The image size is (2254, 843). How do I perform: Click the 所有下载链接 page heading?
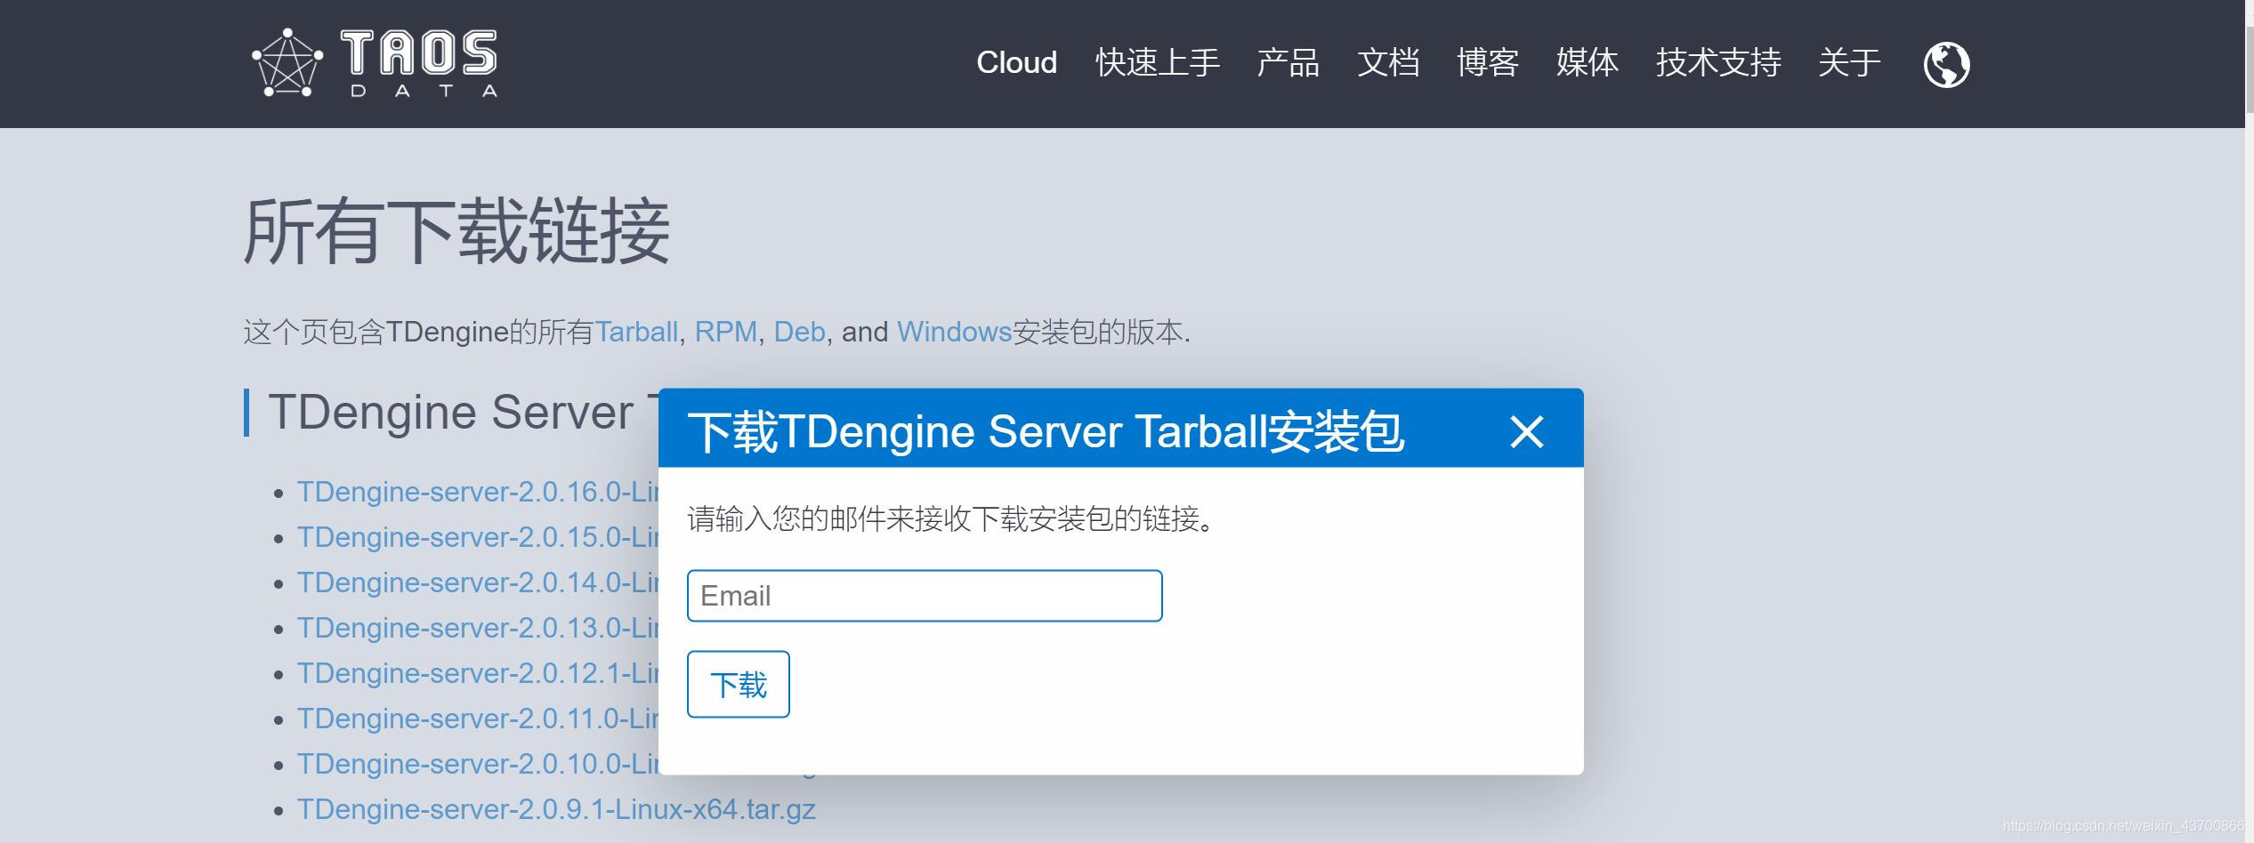pos(456,231)
